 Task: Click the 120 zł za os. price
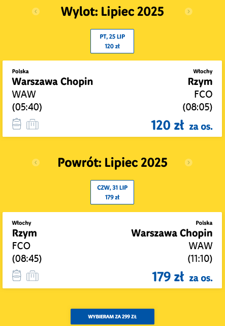(182, 126)
